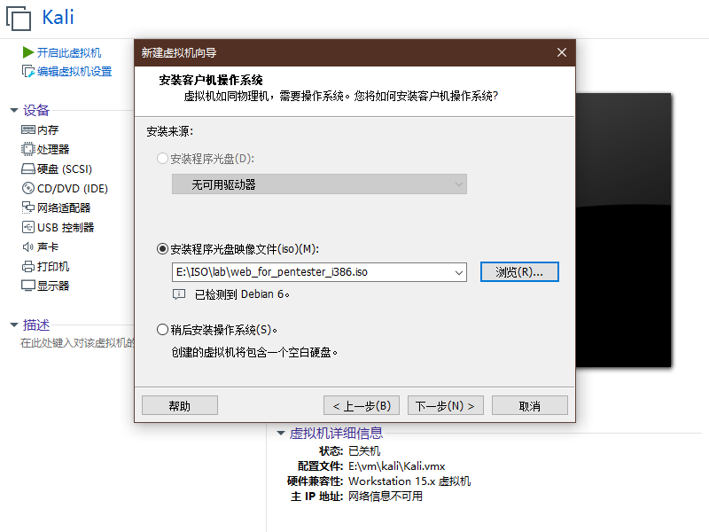Viewport: 709px width, 532px height.
Task: Collapse the 设备 devices section
Action: click(x=14, y=110)
